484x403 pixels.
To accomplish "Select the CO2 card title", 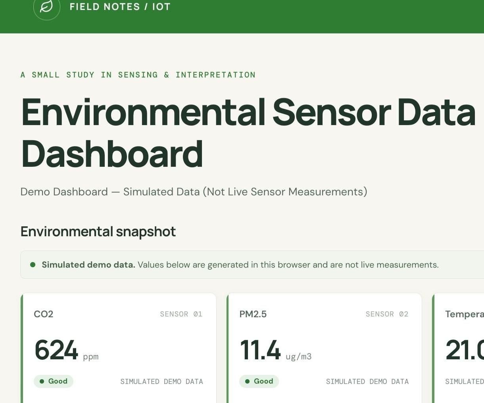I will pyautogui.click(x=44, y=314).
